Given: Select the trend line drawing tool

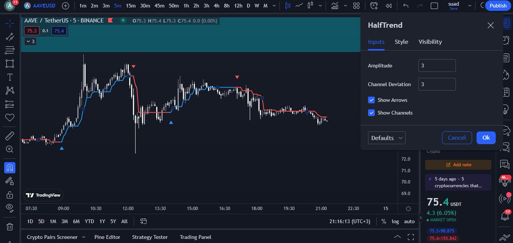Looking at the screenshot, I should coord(9,37).
